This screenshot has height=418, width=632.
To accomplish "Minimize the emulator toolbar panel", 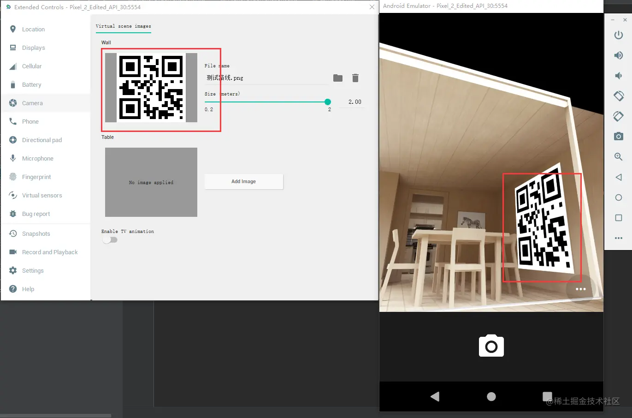I will (613, 20).
